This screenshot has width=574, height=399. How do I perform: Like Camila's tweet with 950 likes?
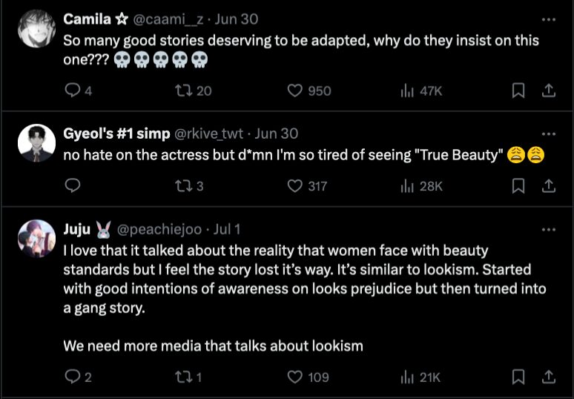coord(295,90)
